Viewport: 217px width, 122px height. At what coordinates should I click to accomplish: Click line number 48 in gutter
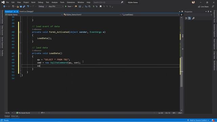[x=13, y=60]
